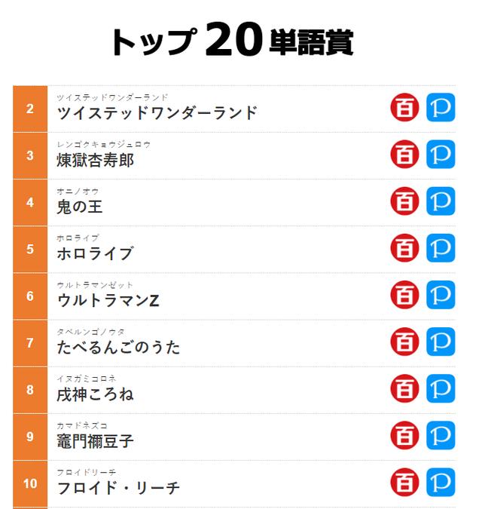The height and width of the screenshot is (509, 482).
Task: Select the ホロライブ word entry
Action: click(x=94, y=253)
